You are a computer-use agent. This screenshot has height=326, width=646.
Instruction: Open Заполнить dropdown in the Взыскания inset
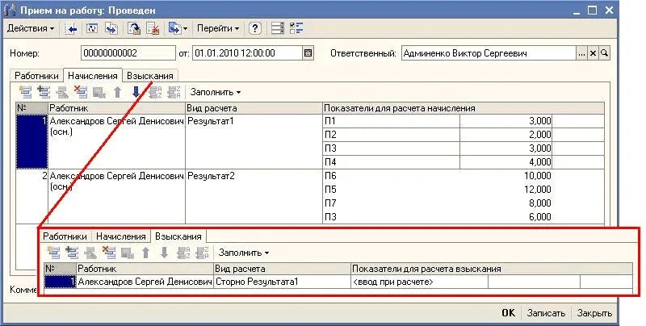(244, 253)
